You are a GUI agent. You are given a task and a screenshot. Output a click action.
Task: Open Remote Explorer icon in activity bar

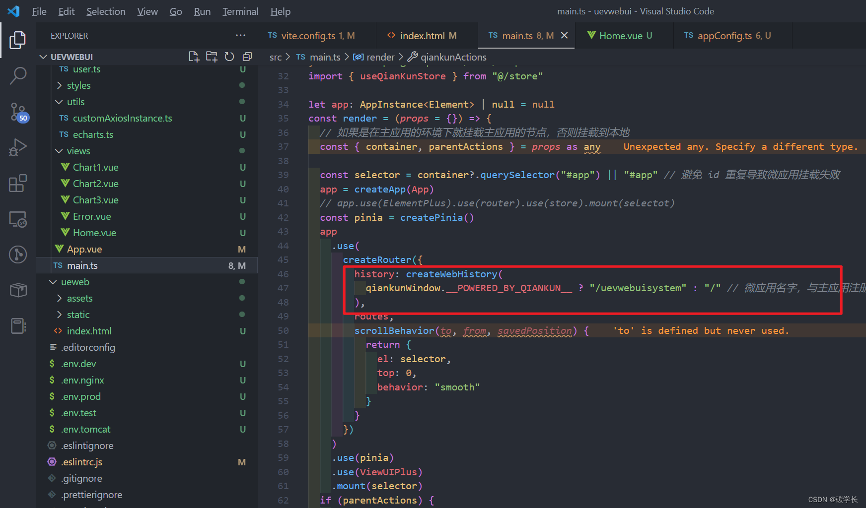pos(18,219)
